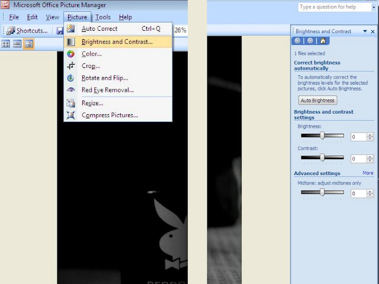
Task: Click the Crop tool icon
Action: pyautogui.click(x=70, y=66)
